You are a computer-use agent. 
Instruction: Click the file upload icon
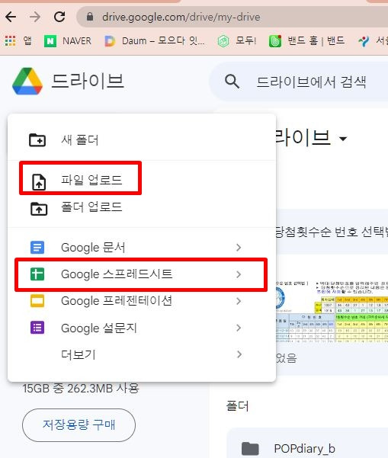[39, 182]
